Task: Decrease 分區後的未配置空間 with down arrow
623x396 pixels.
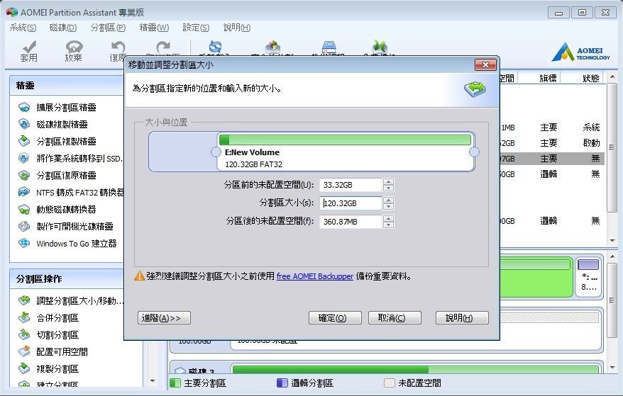Action: click(389, 225)
